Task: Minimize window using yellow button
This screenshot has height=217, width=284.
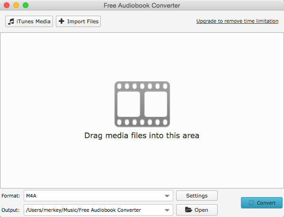Action: tap(16, 5)
